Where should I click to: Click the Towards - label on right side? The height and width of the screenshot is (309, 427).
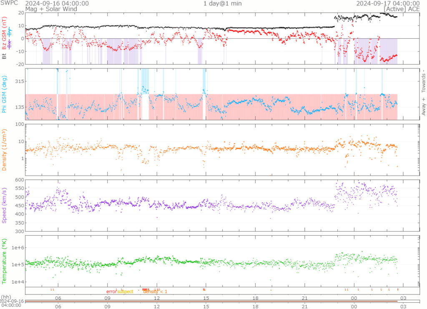coord(424,79)
